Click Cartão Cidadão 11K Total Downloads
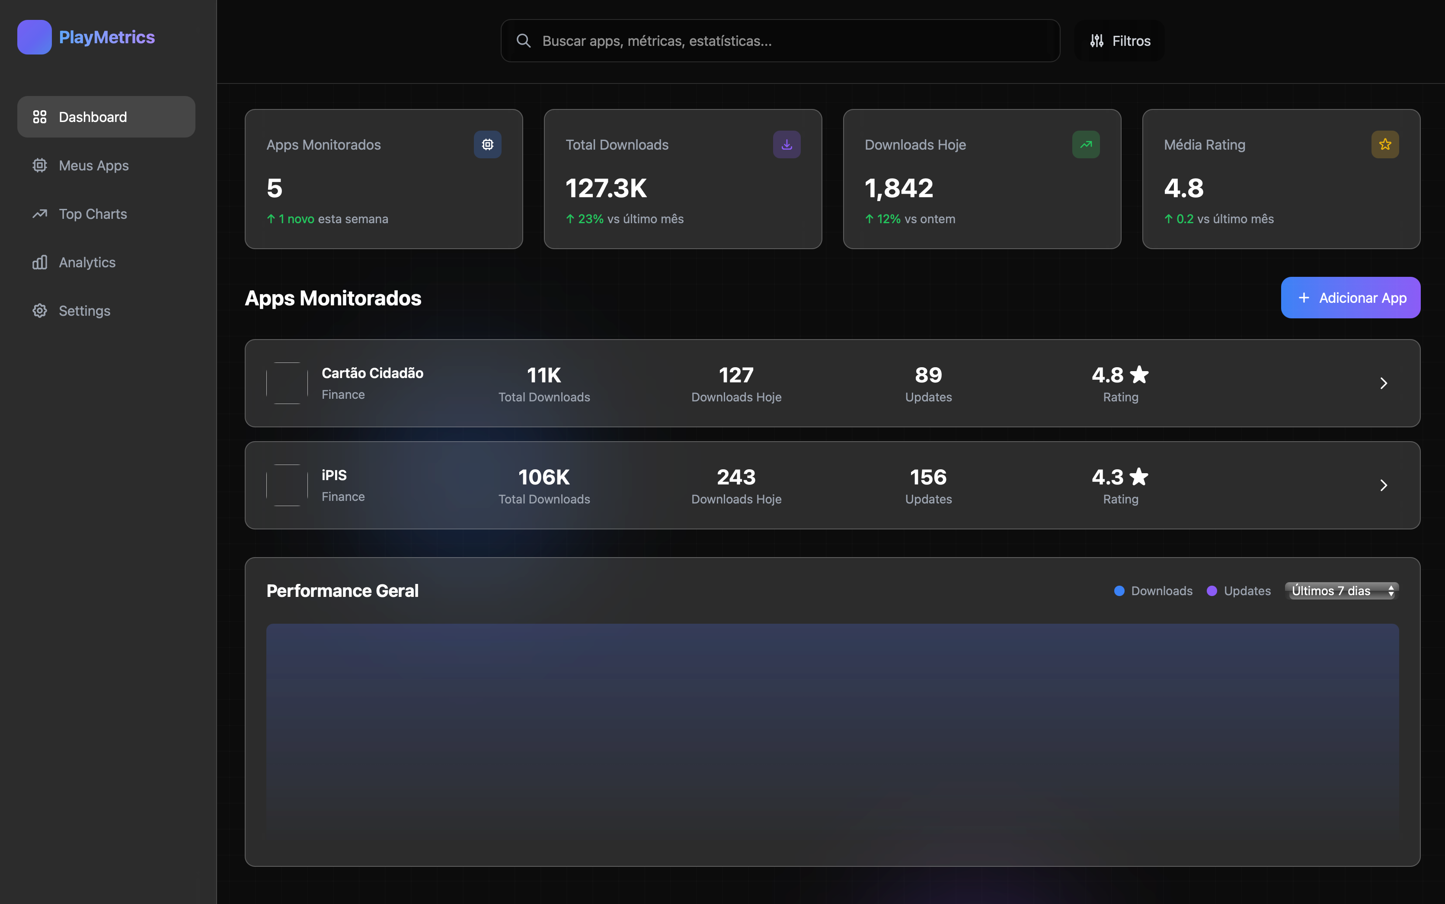The height and width of the screenshot is (904, 1445). [x=544, y=384]
